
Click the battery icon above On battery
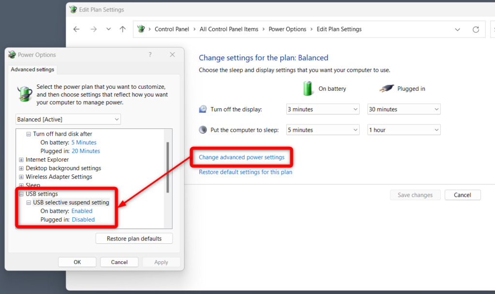(x=308, y=88)
